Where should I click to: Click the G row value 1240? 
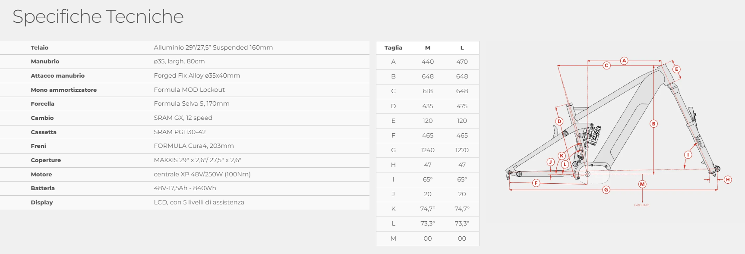point(428,150)
